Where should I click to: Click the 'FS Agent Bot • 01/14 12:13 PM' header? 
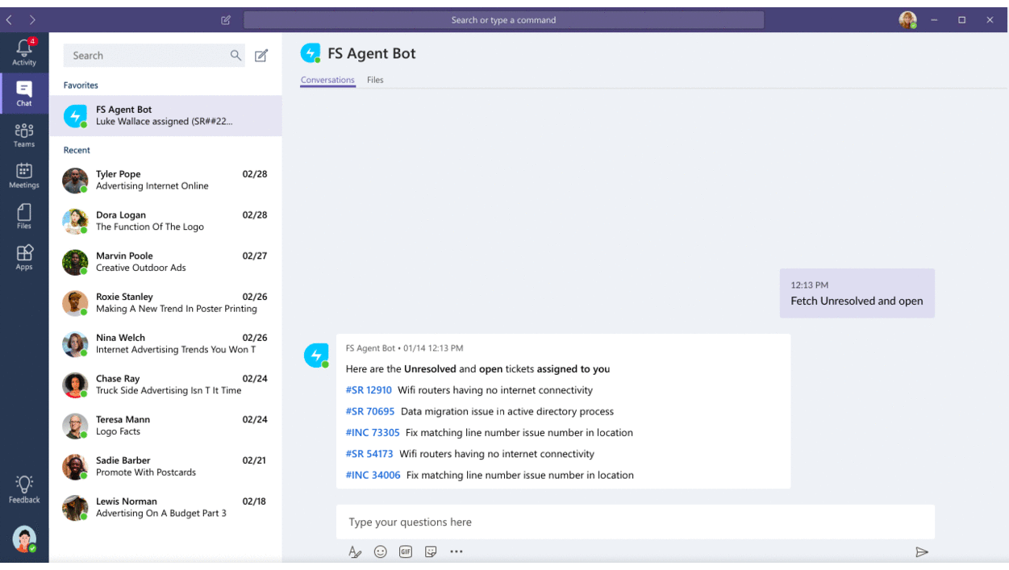404,348
